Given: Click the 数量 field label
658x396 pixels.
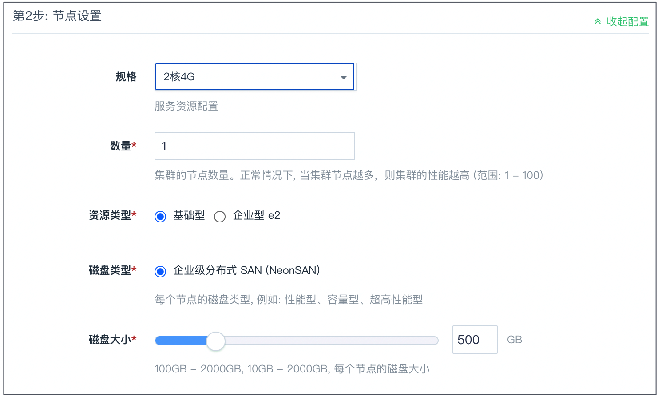Looking at the screenshot, I should tap(123, 146).
